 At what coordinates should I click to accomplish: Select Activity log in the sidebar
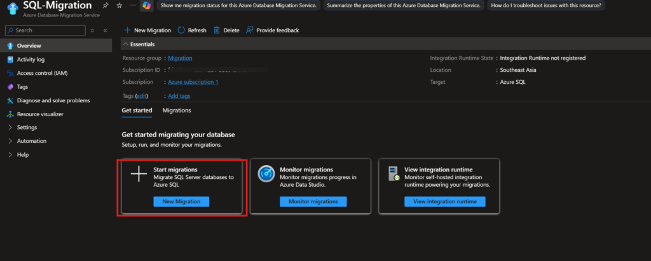tap(31, 60)
